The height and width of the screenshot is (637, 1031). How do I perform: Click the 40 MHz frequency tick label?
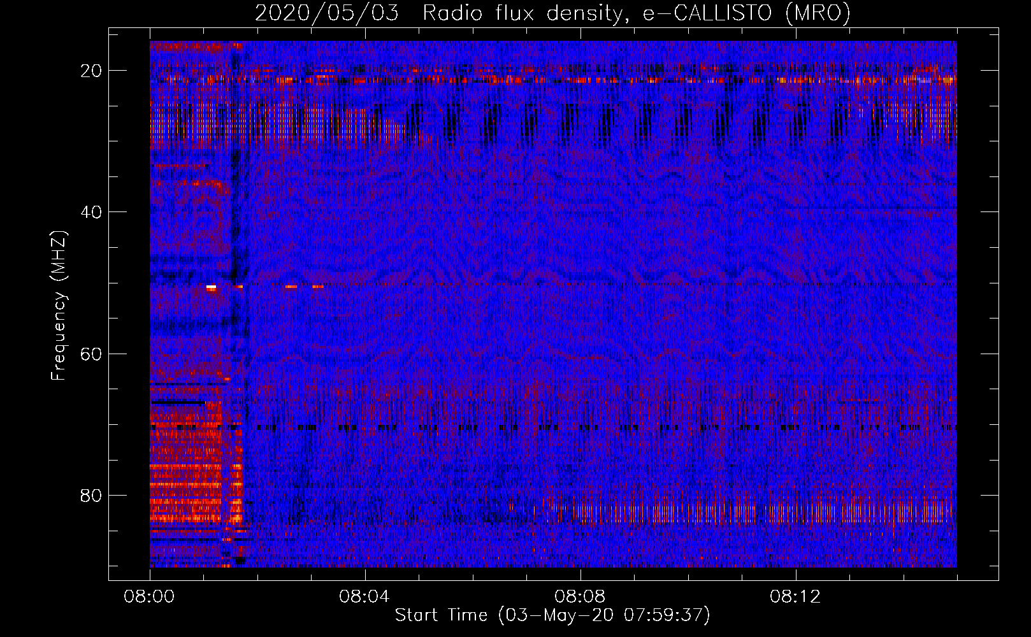tap(91, 212)
